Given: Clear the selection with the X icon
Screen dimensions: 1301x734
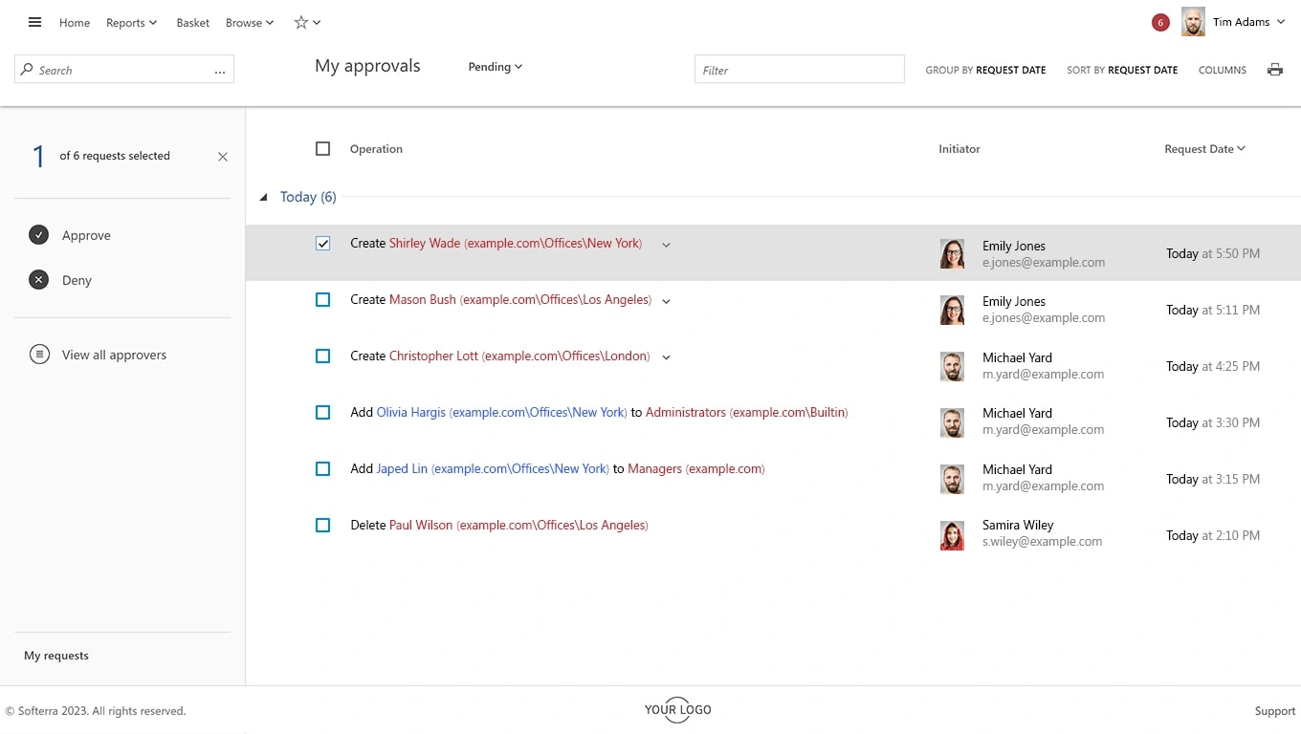Looking at the screenshot, I should (x=223, y=157).
